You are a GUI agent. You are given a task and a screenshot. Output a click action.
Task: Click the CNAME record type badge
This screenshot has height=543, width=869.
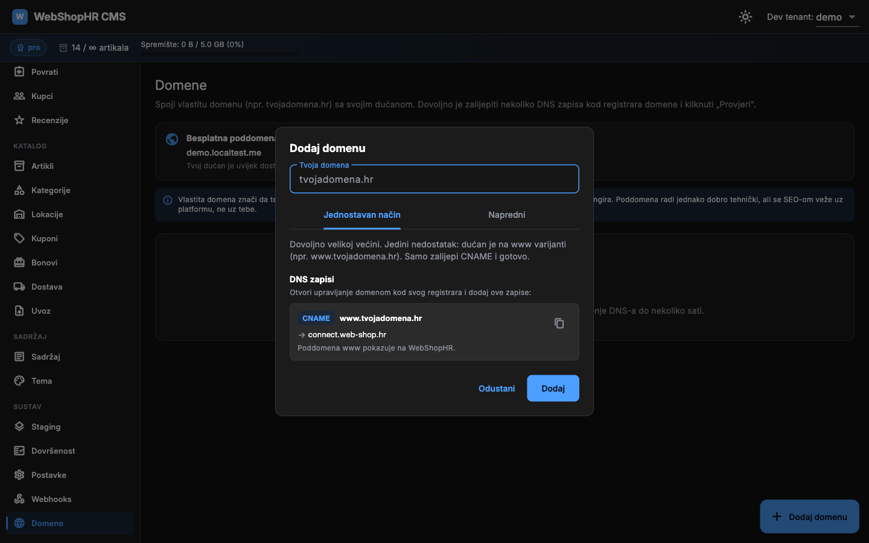(x=316, y=318)
